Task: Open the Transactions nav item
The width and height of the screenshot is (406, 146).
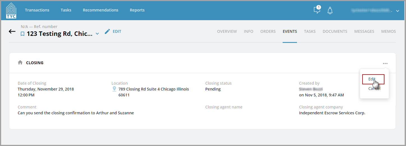Action: [x=37, y=10]
